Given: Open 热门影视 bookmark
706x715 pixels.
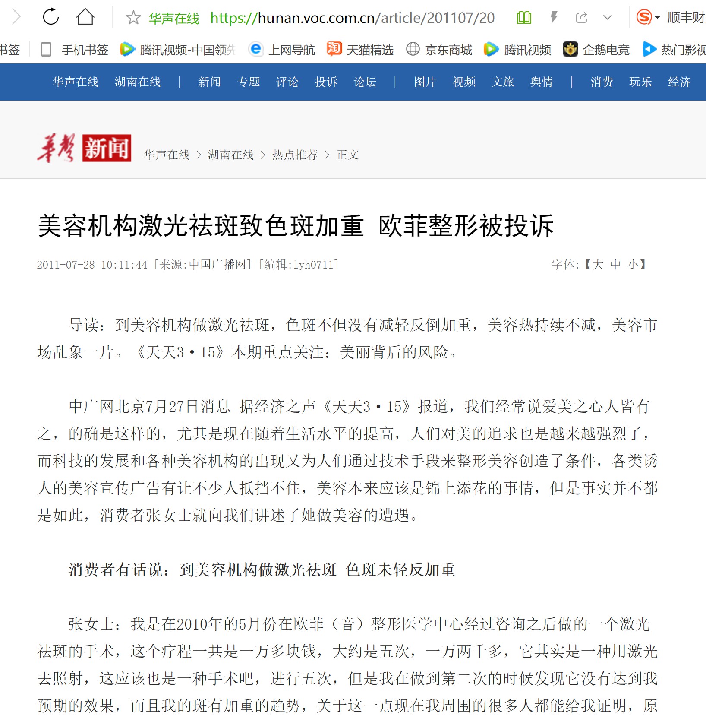Looking at the screenshot, I should 674,50.
